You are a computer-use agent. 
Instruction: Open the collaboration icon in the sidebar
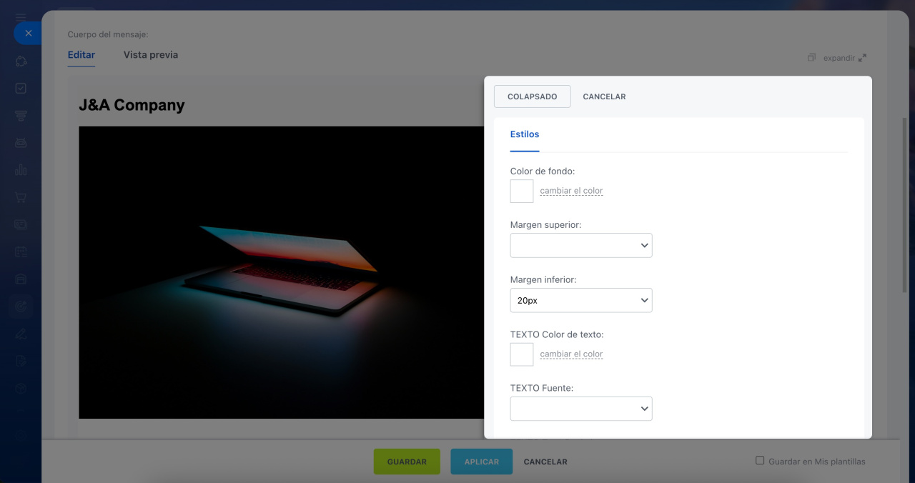[x=21, y=61]
